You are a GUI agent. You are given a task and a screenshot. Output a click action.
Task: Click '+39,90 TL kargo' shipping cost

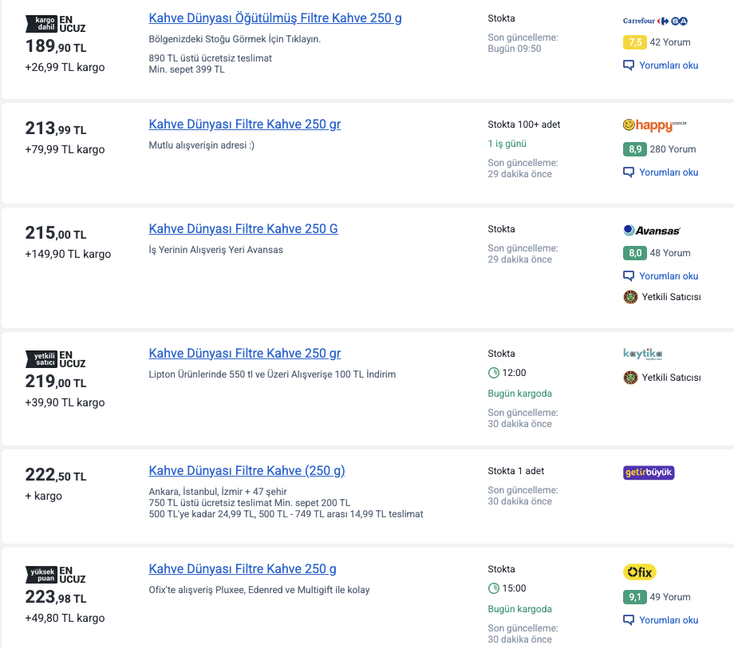click(x=65, y=402)
